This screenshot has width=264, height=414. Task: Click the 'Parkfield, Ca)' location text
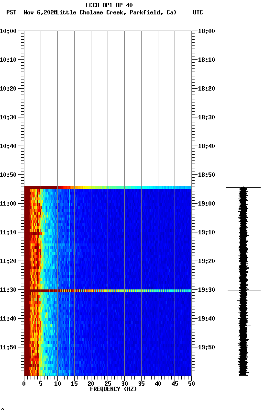coord(153,12)
